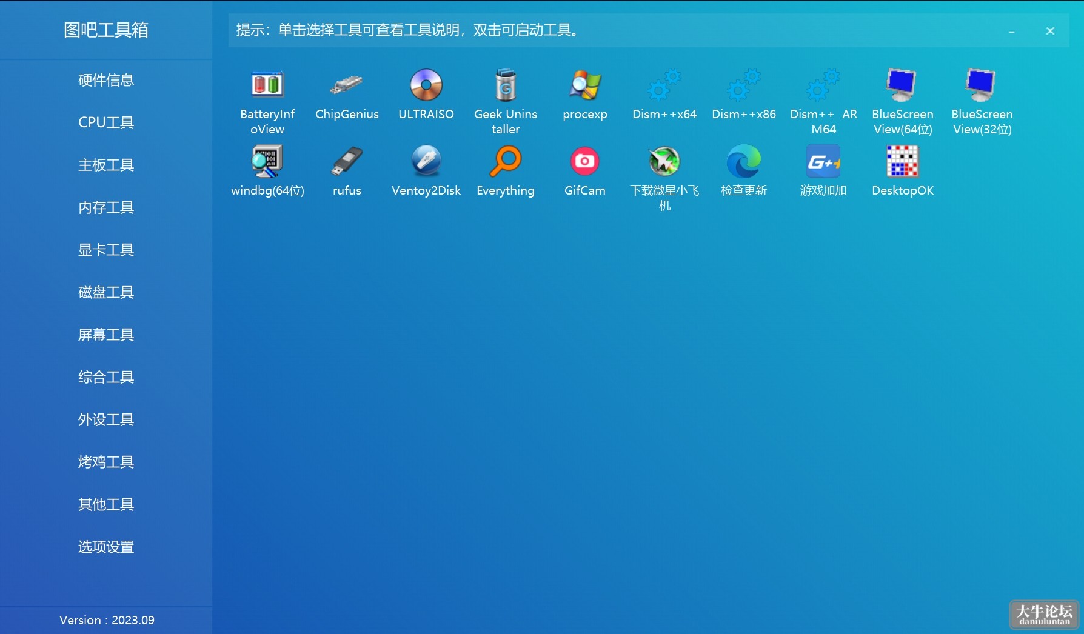The height and width of the screenshot is (634, 1084).
Task: Open 选项设置 settings page
Action: coord(106,547)
